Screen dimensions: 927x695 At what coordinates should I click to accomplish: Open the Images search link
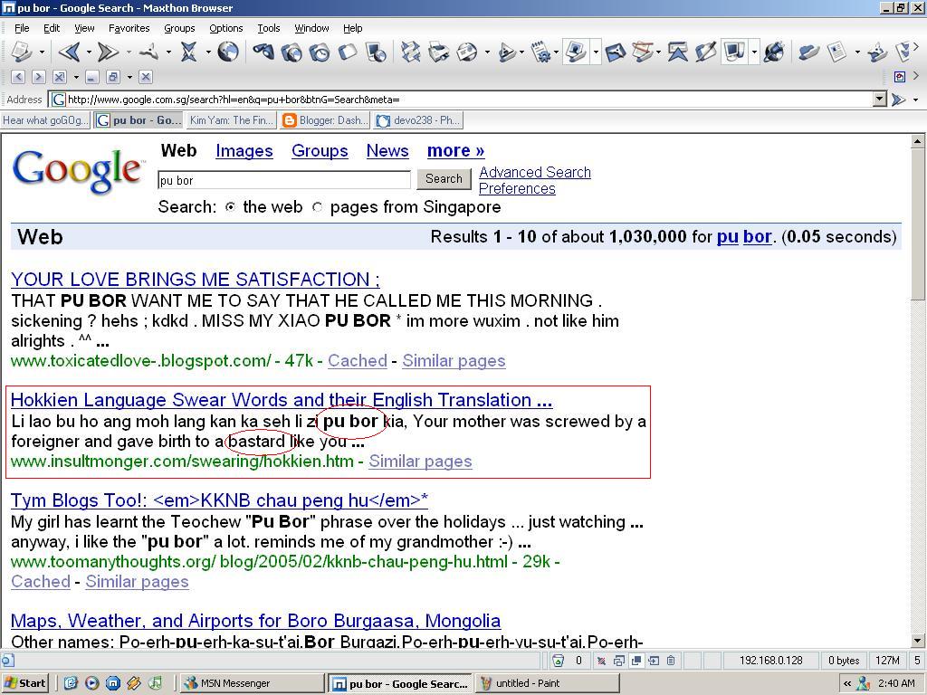(244, 151)
